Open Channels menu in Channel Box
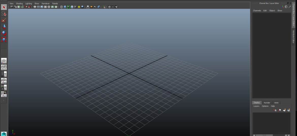Image resolution: width=297 pixels, height=136 pixels. point(257,11)
